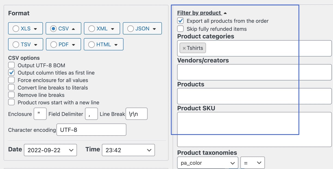Viewport: 333px width, 169px height.
Task: Click the Vendors/creators field
Action: click(254, 72)
